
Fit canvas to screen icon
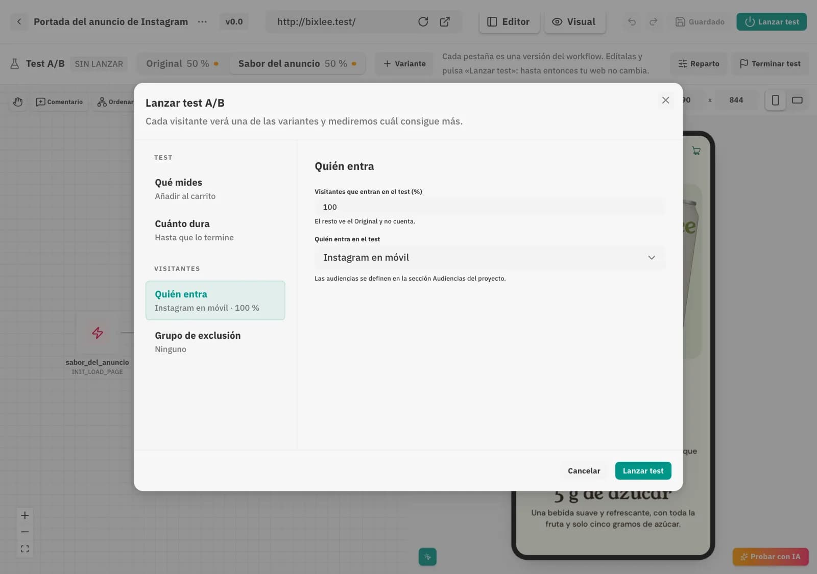coord(25,549)
